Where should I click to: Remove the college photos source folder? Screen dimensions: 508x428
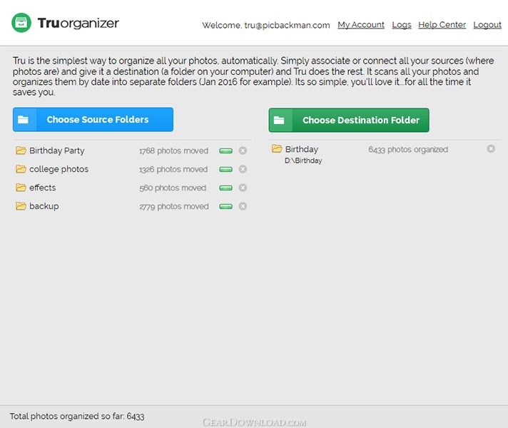click(x=243, y=169)
